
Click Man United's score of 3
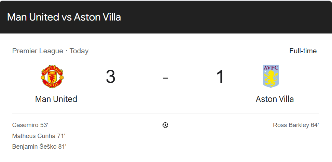[x=111, y=77]
